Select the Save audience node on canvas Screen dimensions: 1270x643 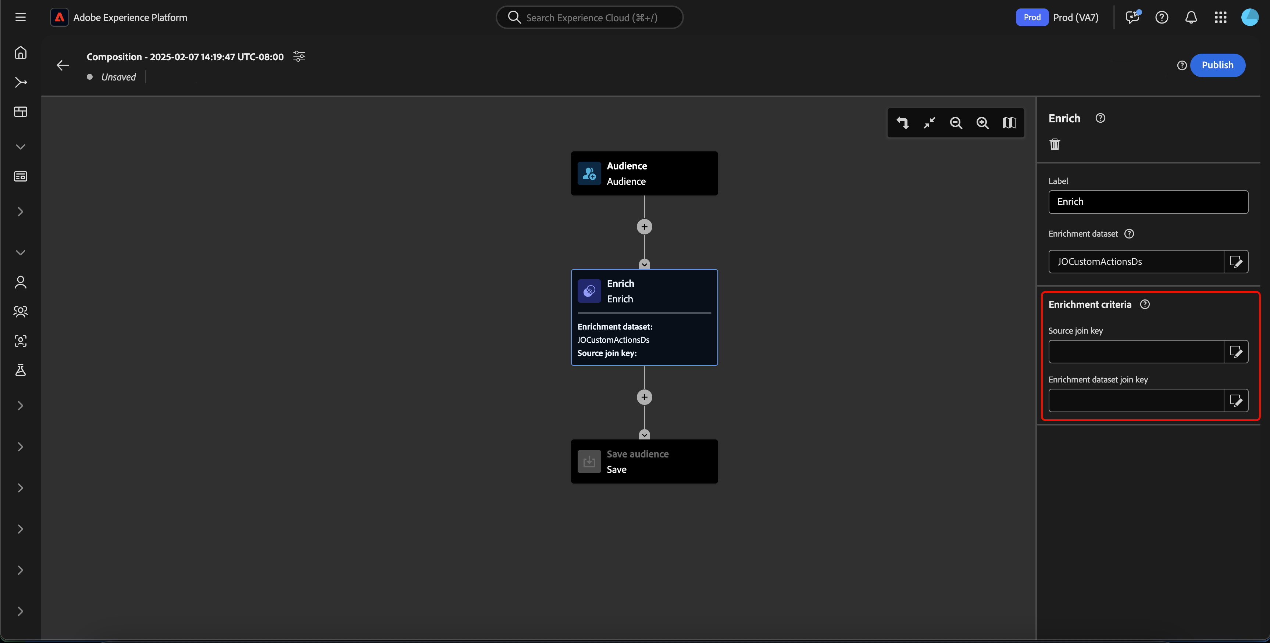tap(644, 462)
